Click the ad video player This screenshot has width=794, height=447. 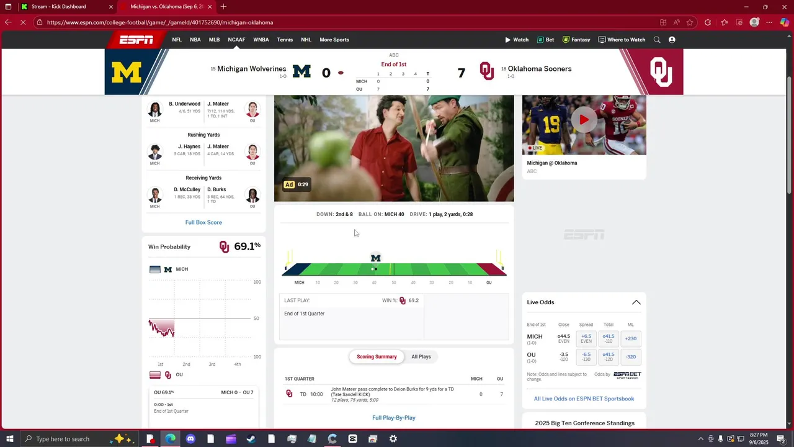click(x=394, y=148)
